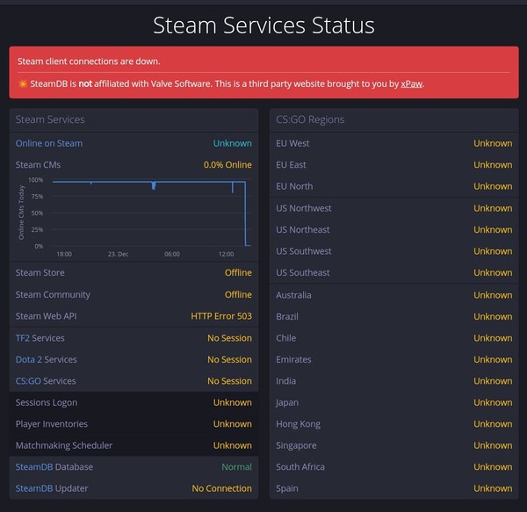The height and width of the screenshot is (512, 527).
Task: Click the Steam Store Offline status
Action: tap(238, 273)
